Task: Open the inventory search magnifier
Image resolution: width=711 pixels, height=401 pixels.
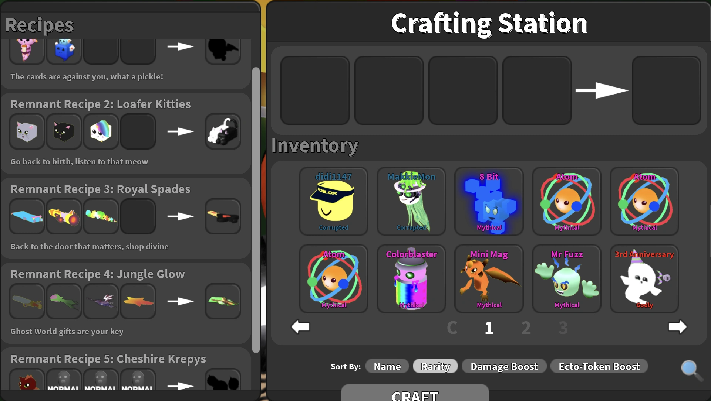Action: (x=691, y=370)
